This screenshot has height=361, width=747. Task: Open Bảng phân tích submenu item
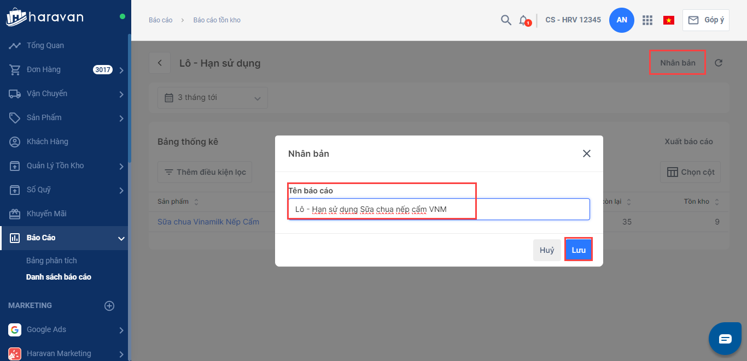(51, 261)
